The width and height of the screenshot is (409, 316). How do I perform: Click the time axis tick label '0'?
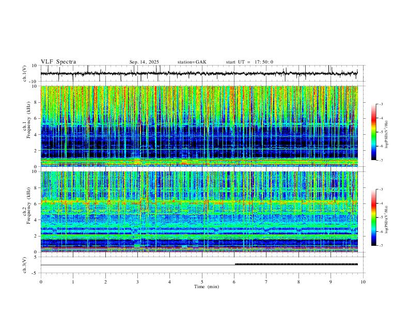point(41,282)
